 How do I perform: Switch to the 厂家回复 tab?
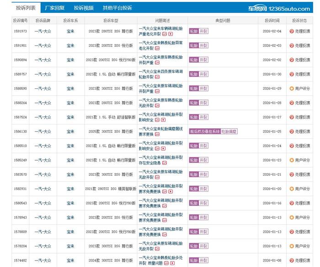pos(54,8)
